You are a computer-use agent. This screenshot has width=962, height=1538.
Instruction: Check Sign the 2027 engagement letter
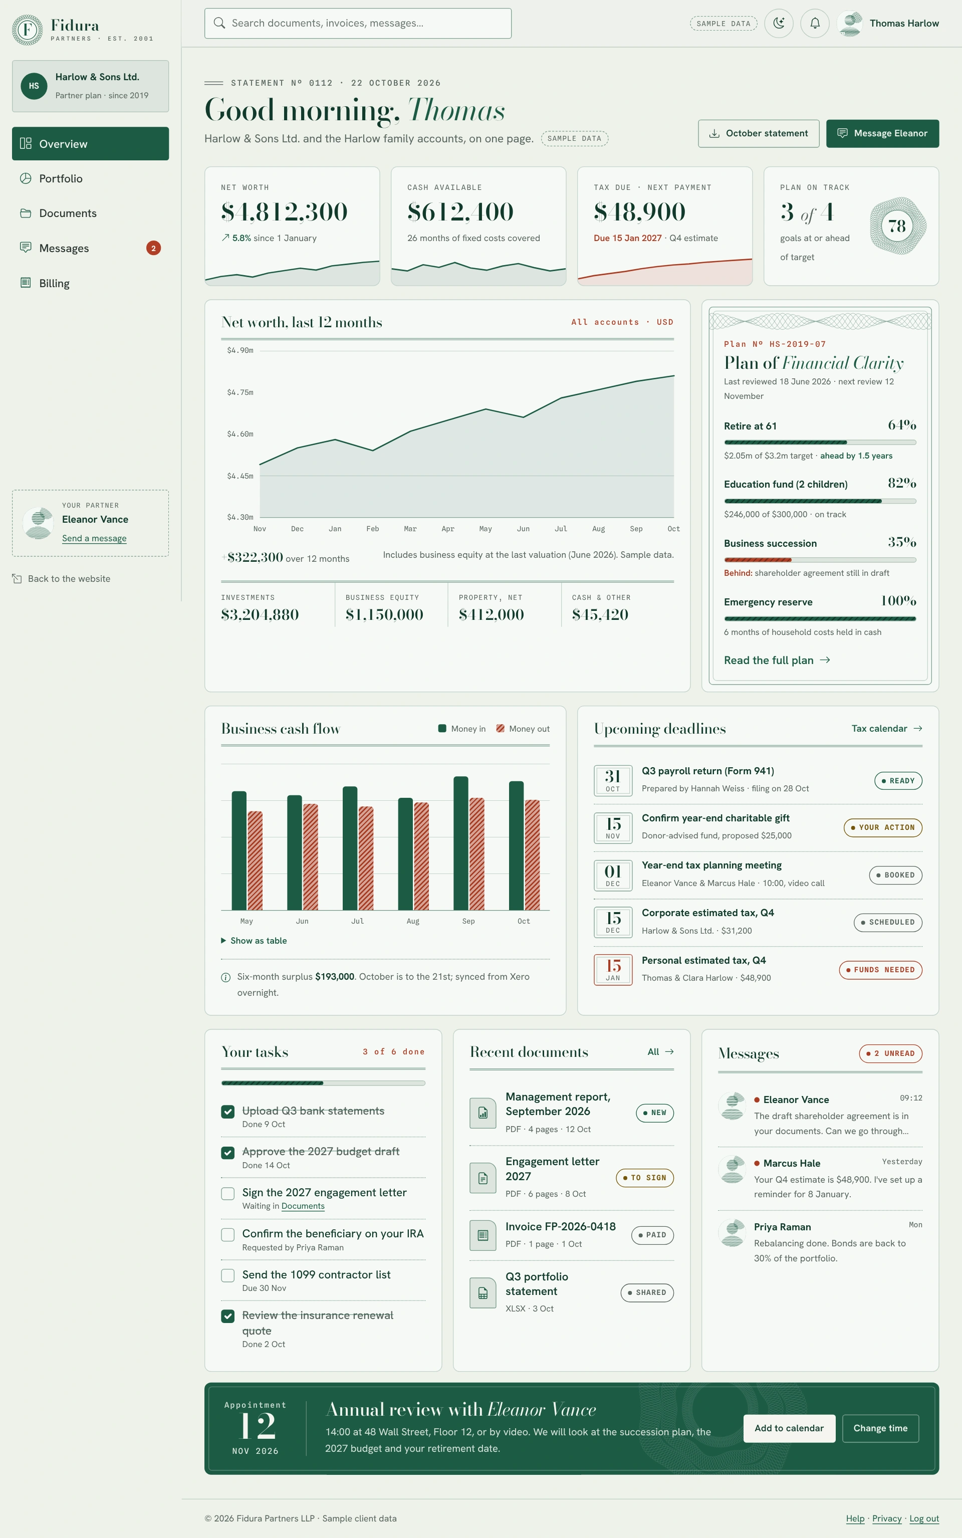point(228,1193)
